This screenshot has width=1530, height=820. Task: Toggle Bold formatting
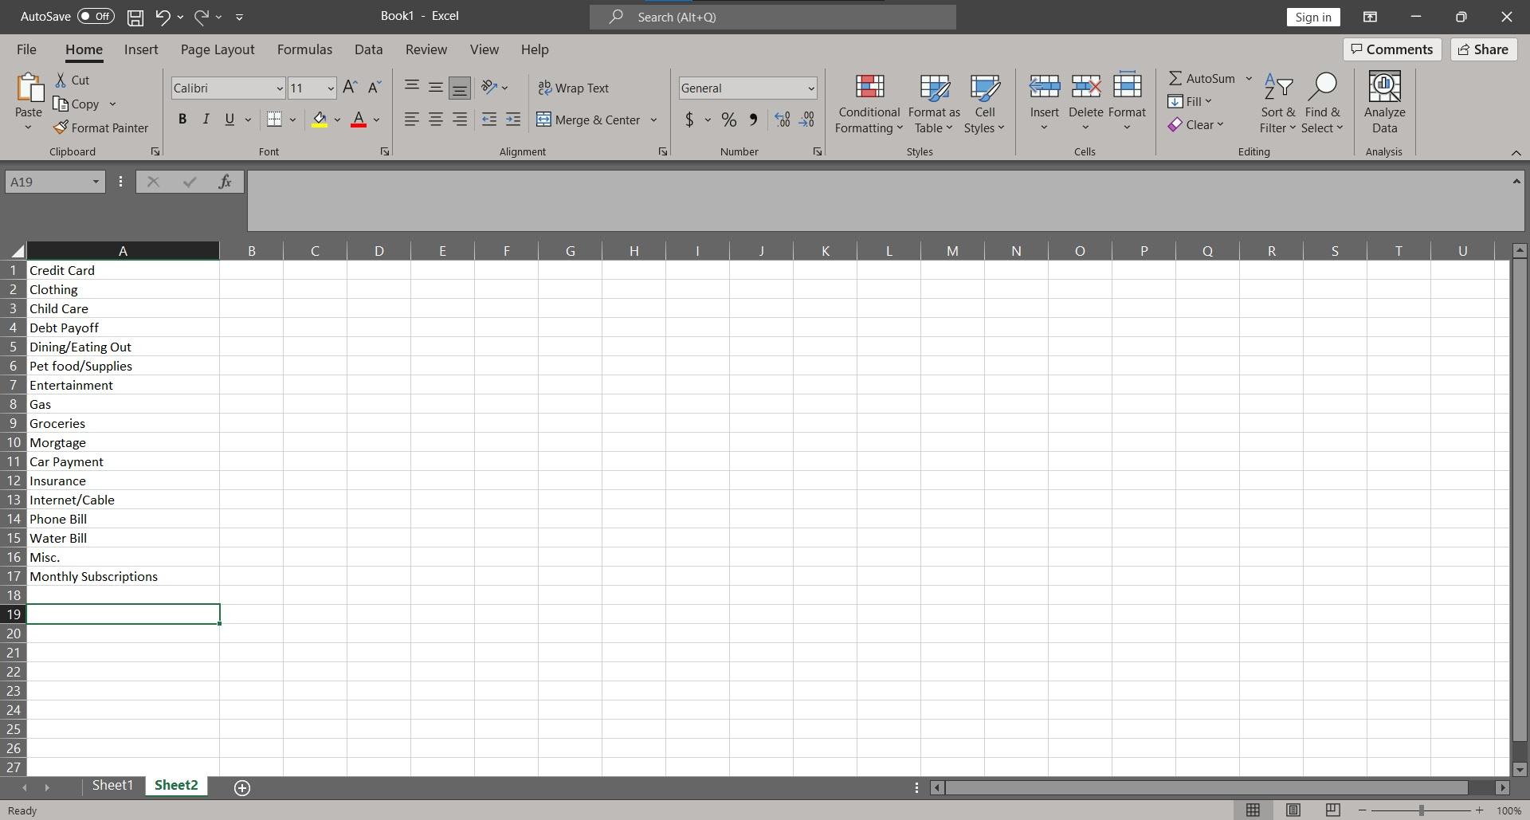[182, 120]
